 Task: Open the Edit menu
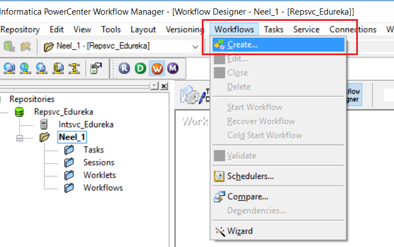click(x=56, y=30)
